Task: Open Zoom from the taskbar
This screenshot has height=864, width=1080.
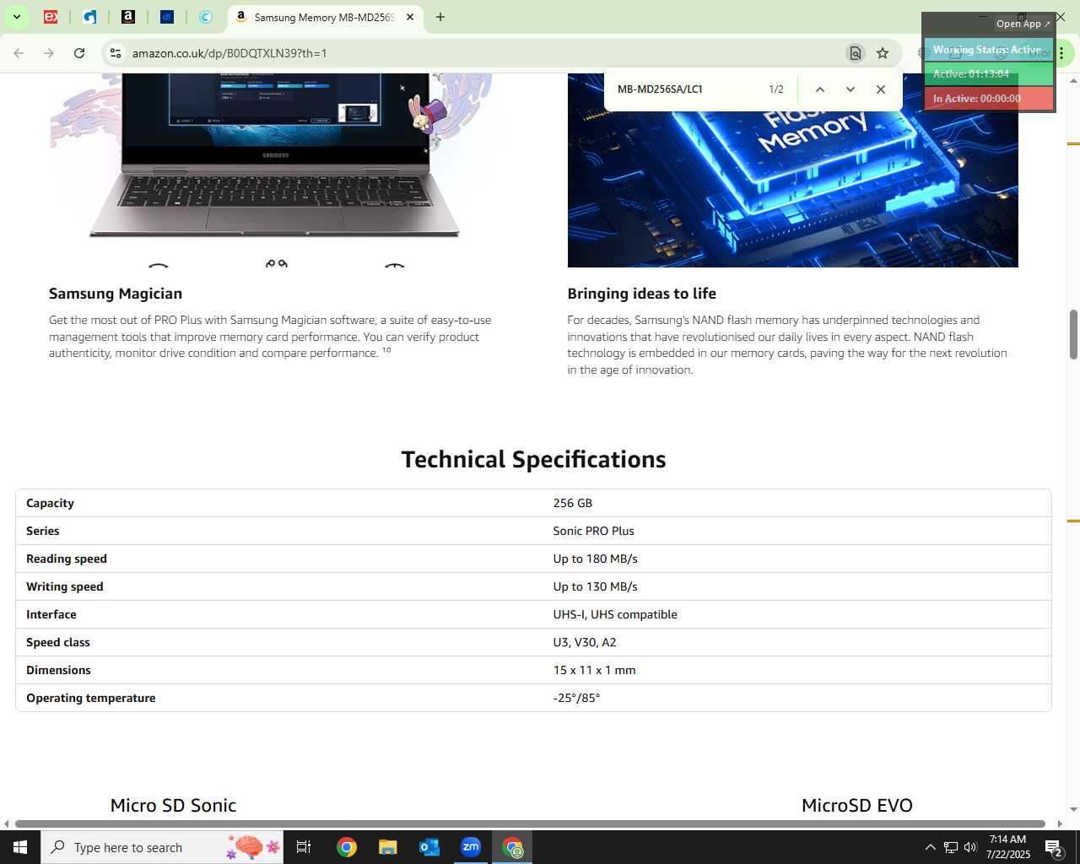Action: (x=471, y=847)
